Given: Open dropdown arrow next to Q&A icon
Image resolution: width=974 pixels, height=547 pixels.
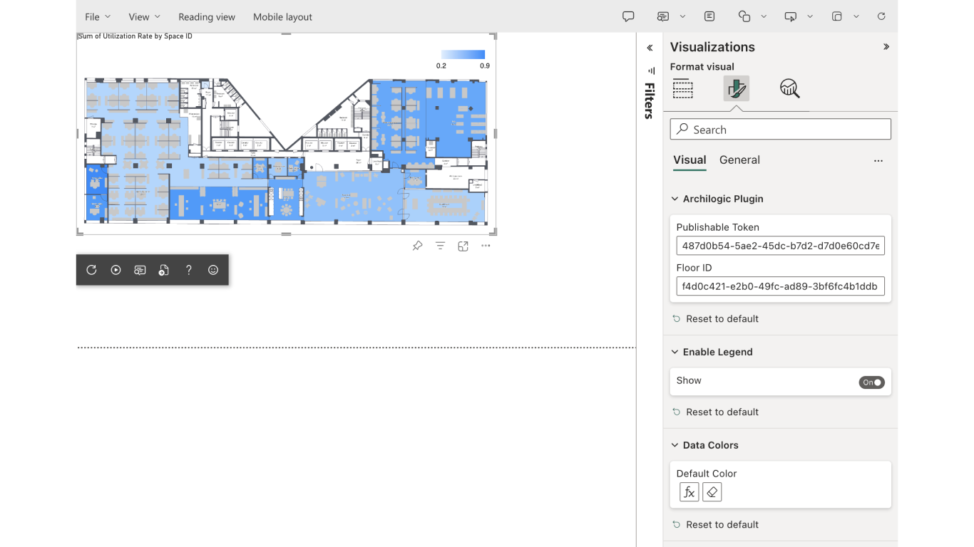Looking at the screenshot, I should coord(682,16).
